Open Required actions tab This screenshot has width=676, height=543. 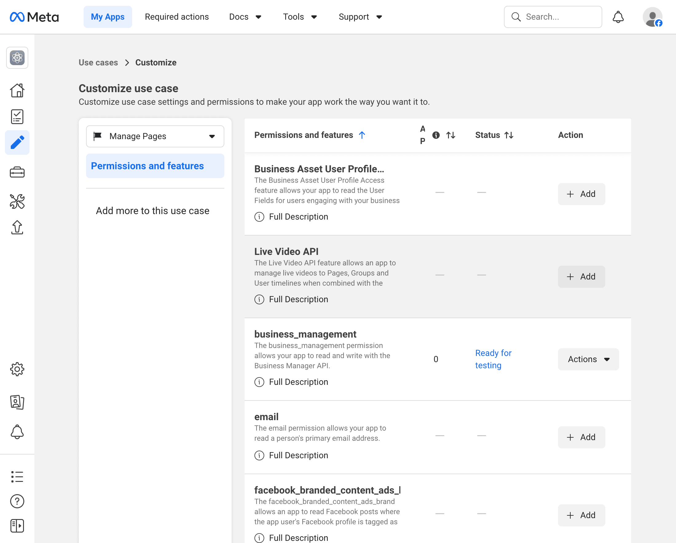click(x=176, y=17)
